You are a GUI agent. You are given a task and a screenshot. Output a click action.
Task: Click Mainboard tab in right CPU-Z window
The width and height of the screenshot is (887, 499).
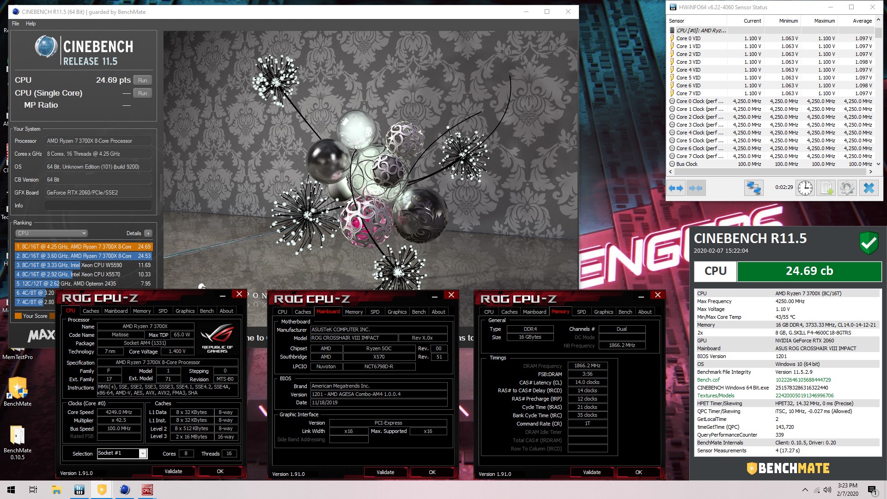tap(535, 312)
